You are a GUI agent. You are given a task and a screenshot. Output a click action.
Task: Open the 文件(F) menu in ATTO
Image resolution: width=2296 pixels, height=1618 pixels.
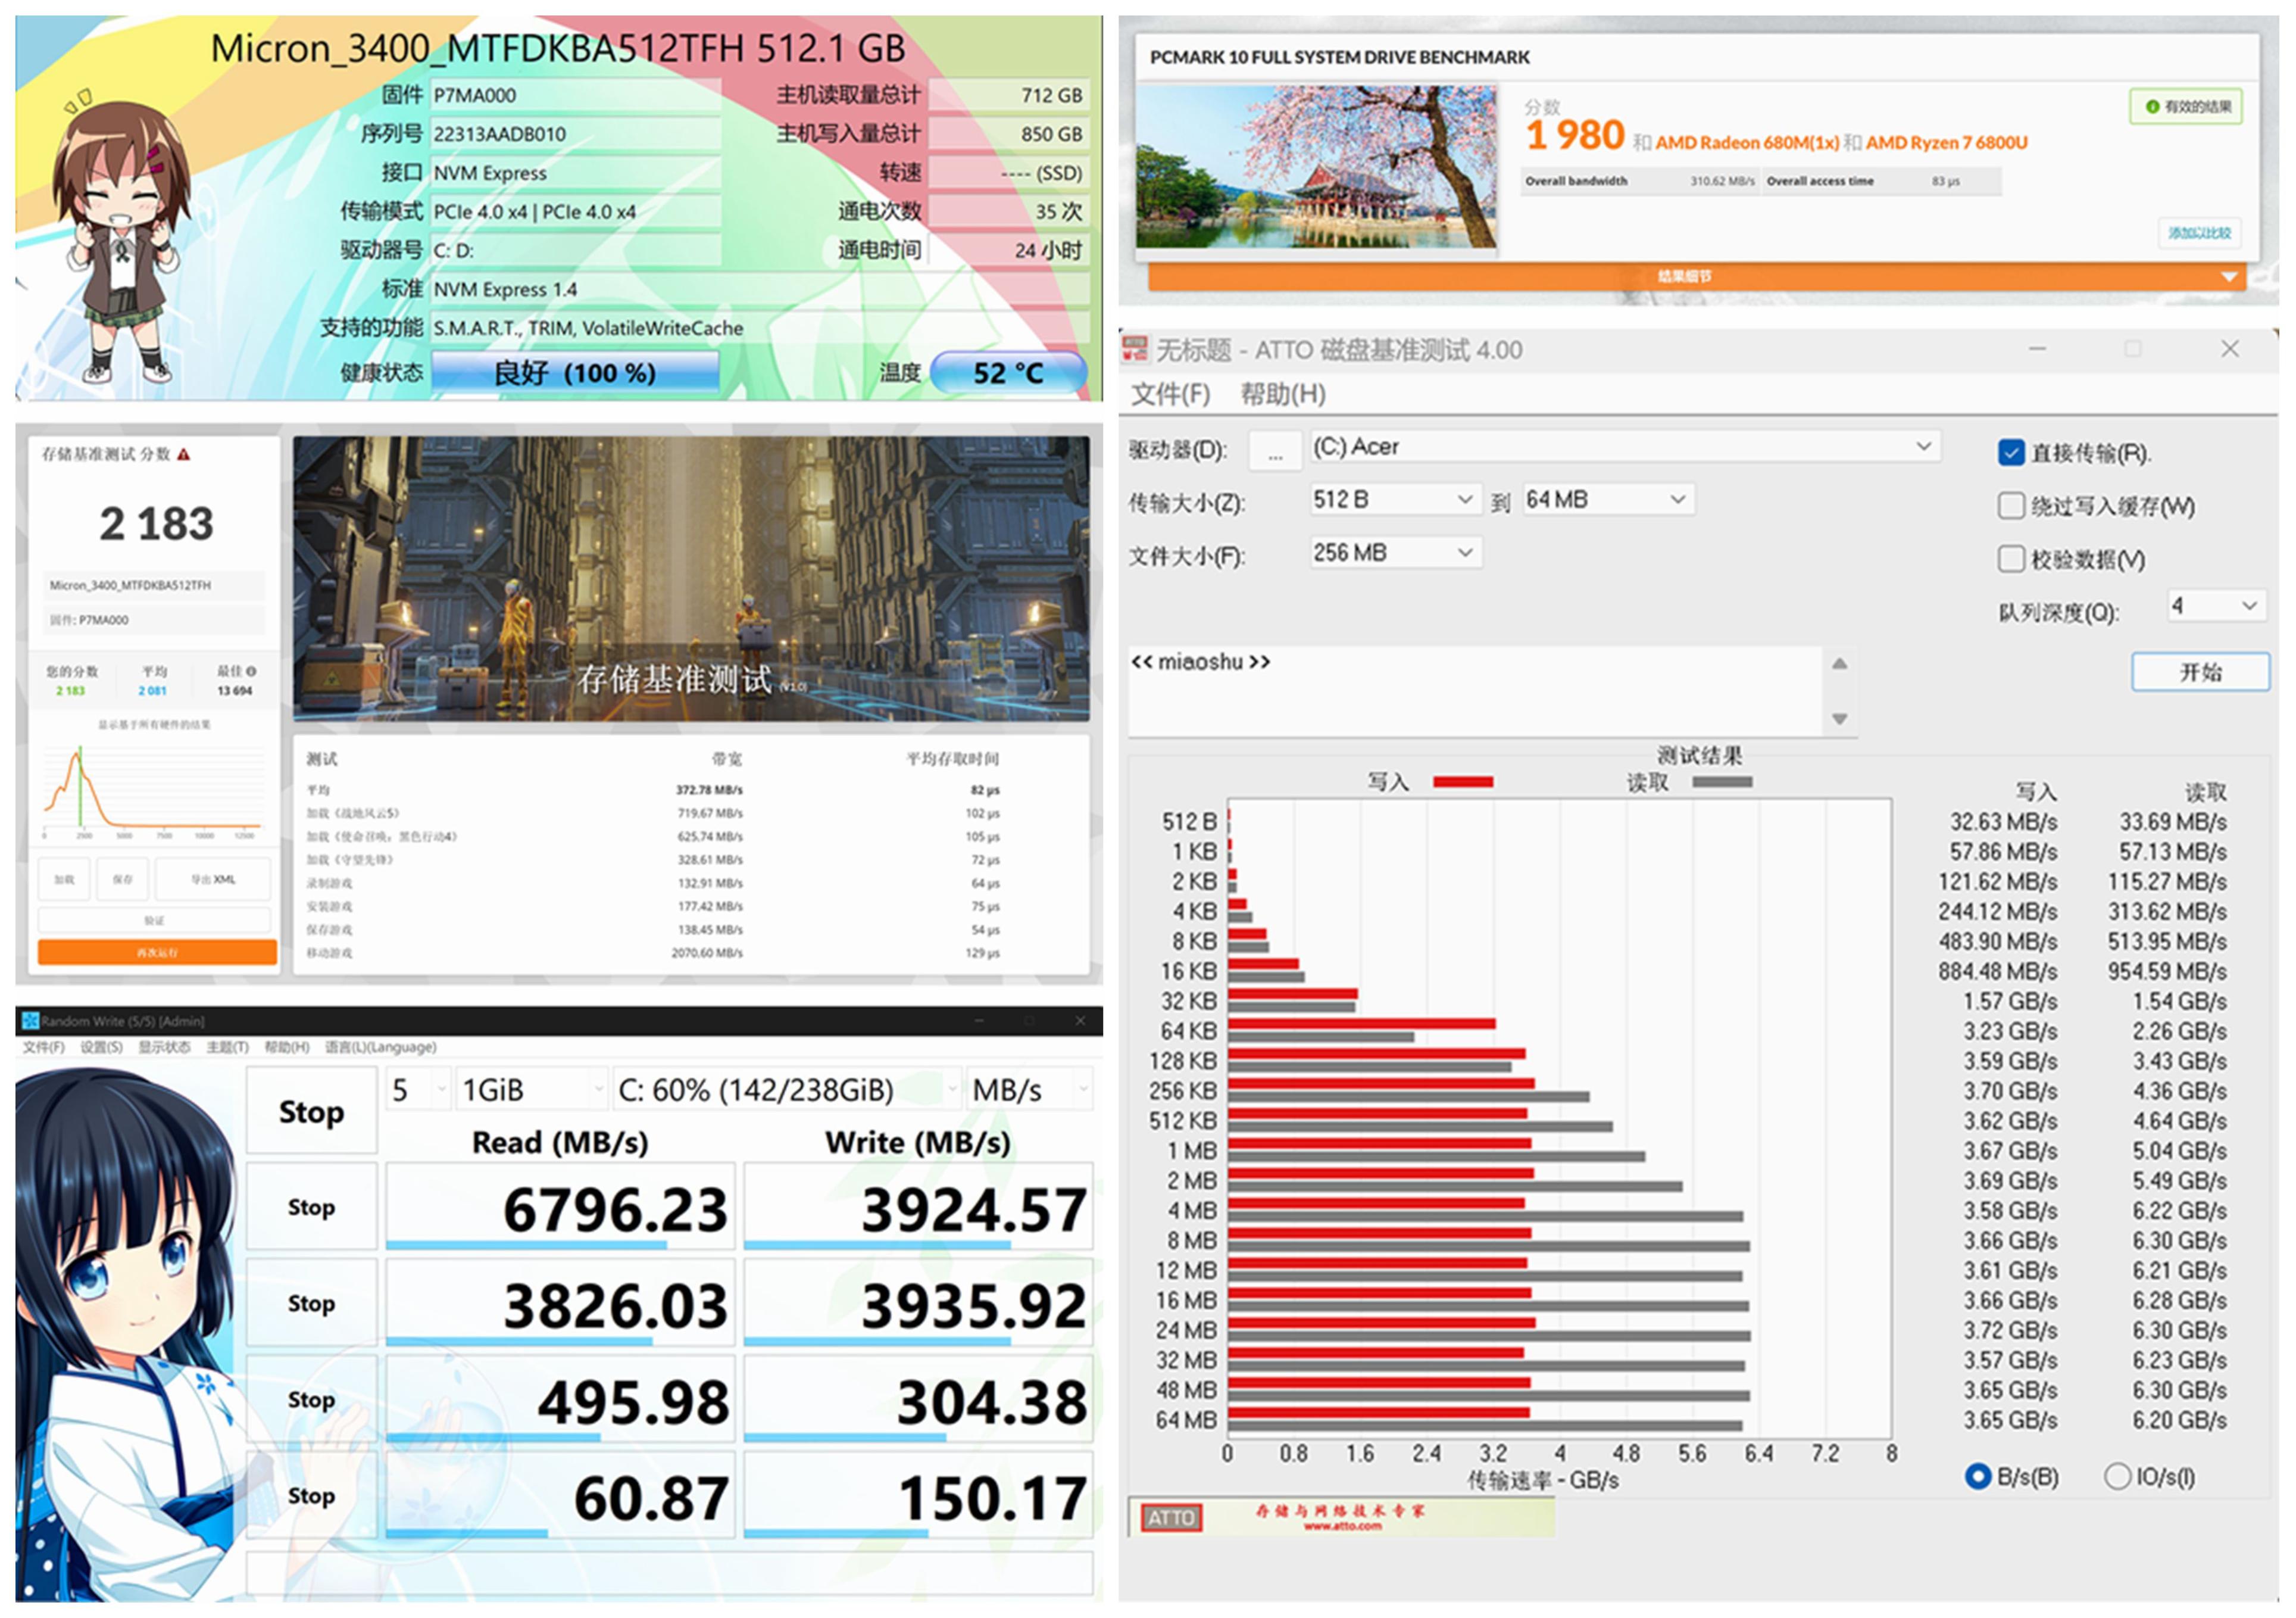tap(1170, 395)
